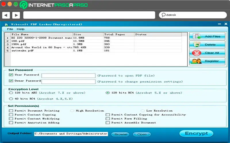Click the browser forward arrow button
This screenshot has height=143, width=230.
click(x=16, y=15)
